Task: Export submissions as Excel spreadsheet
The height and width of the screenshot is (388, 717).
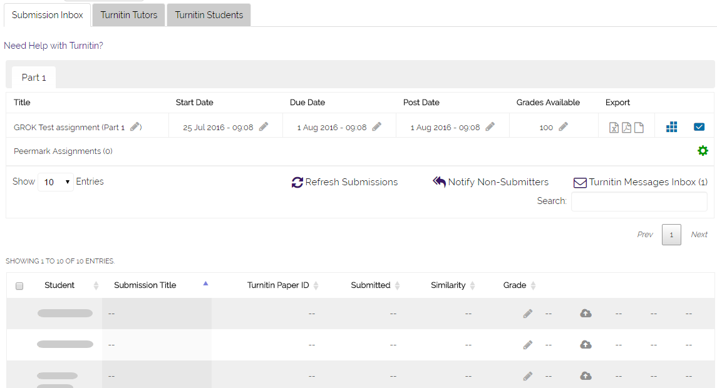Action: tap(614, 127)
